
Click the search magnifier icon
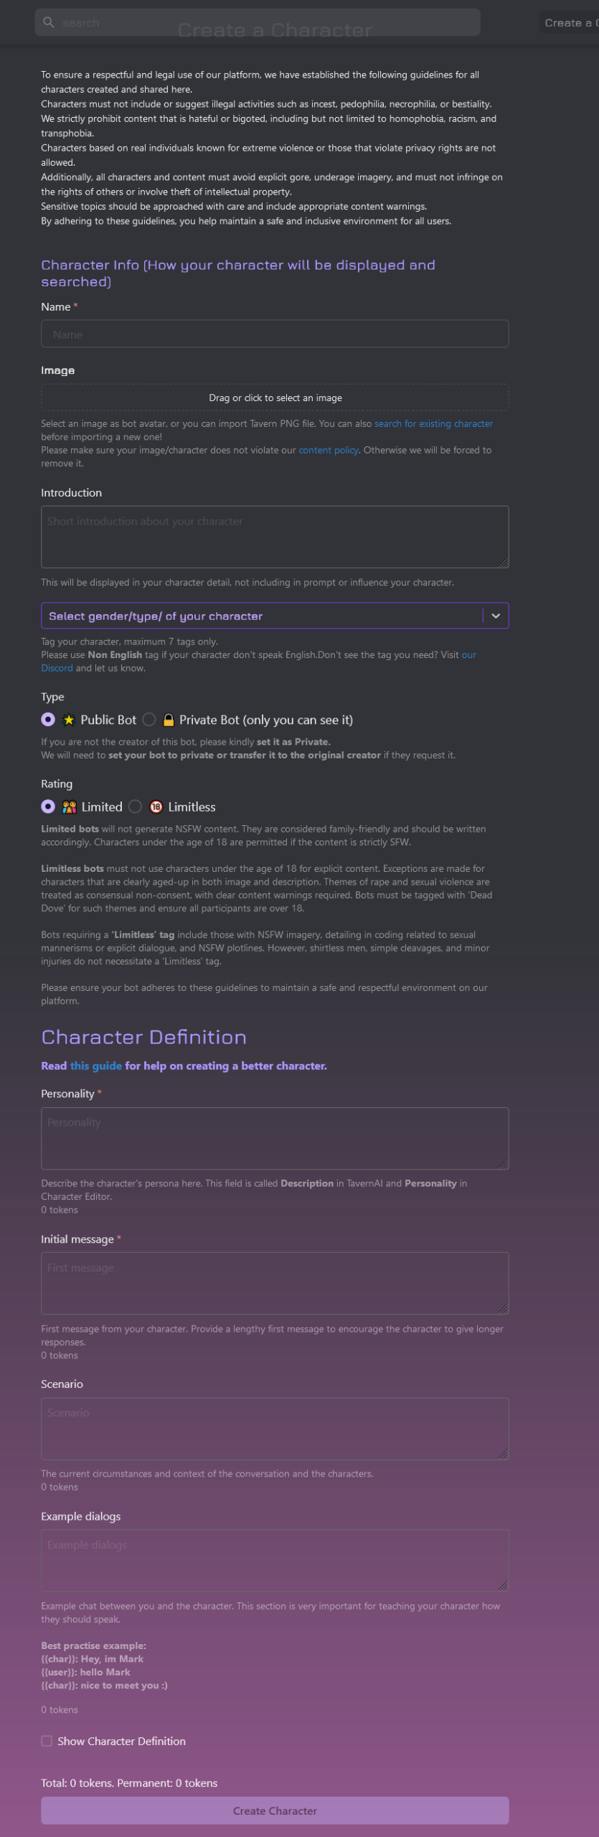click(49, 22)
